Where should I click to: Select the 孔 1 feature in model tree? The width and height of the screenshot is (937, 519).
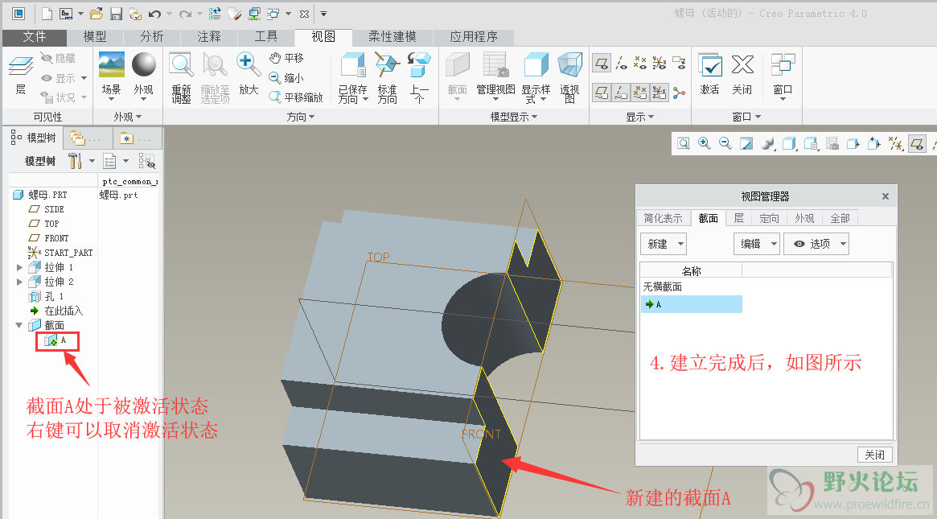pyautogui.click(x=46, y=297)
